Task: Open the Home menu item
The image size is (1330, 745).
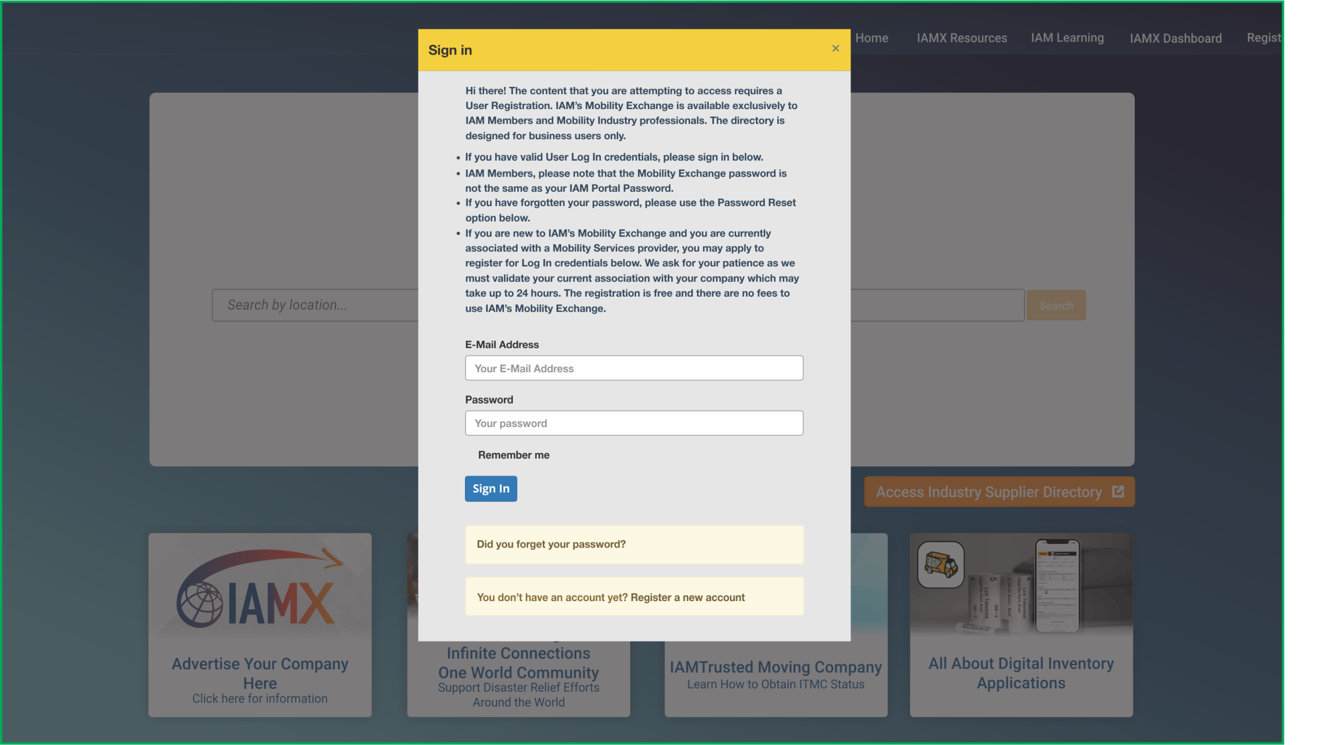Action: pyautogui.click(x=871, y=38)
